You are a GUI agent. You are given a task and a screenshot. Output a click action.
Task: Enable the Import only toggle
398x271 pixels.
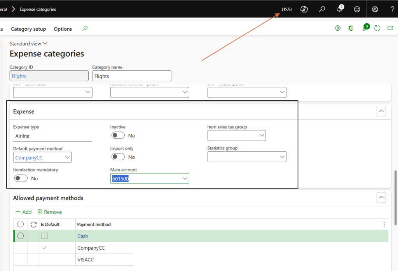pyautogui.click(x=118, y=157)
